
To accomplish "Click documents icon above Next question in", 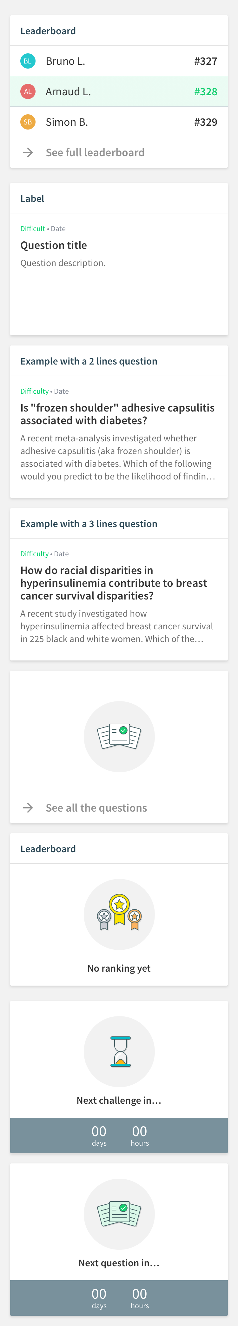I will [119, 1214].
